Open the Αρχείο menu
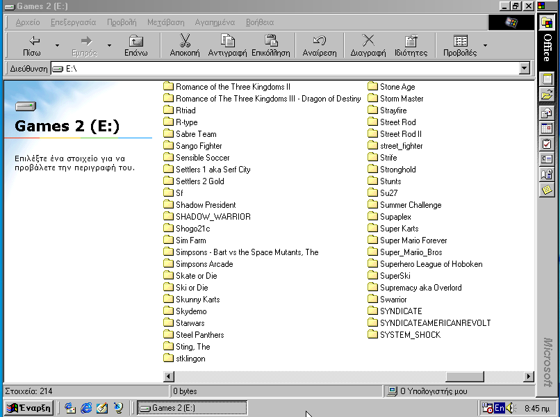560x417 pixels. click(x=28, y=22)
